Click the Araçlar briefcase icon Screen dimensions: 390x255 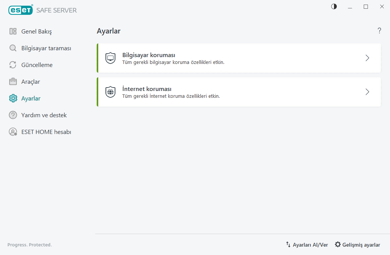[x=13, y=81]
